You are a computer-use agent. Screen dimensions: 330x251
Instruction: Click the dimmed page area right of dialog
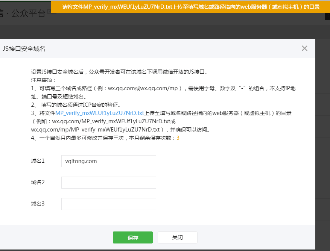(x=322, y=132)
